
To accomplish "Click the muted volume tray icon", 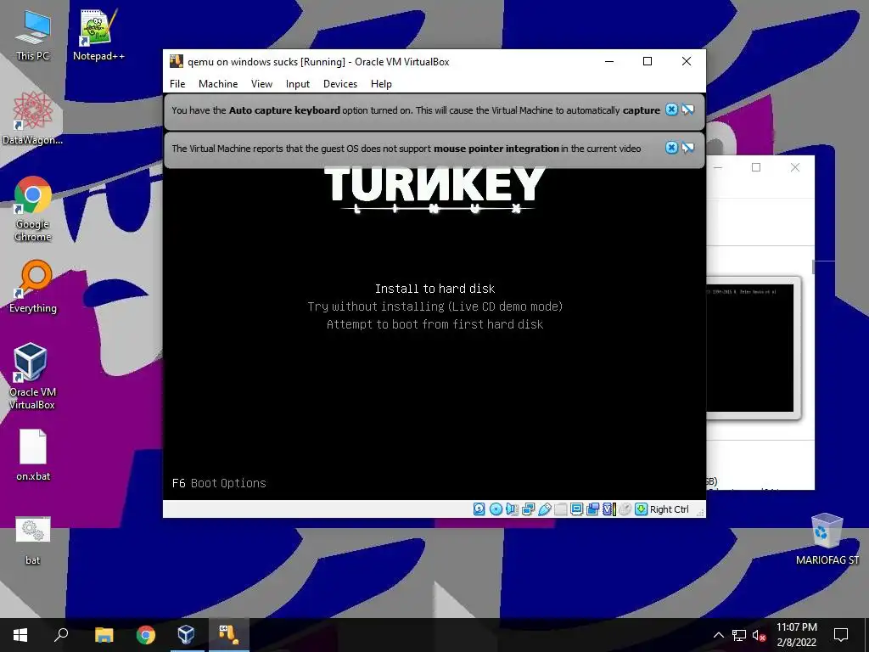I will [x=759, y=635].
